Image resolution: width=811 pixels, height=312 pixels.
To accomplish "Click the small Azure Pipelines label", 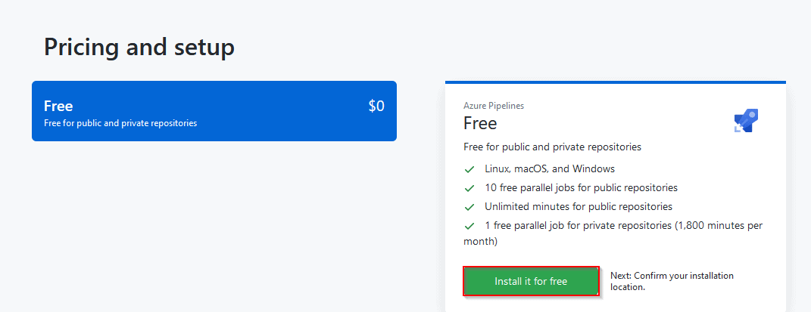I will click(494, 106).
